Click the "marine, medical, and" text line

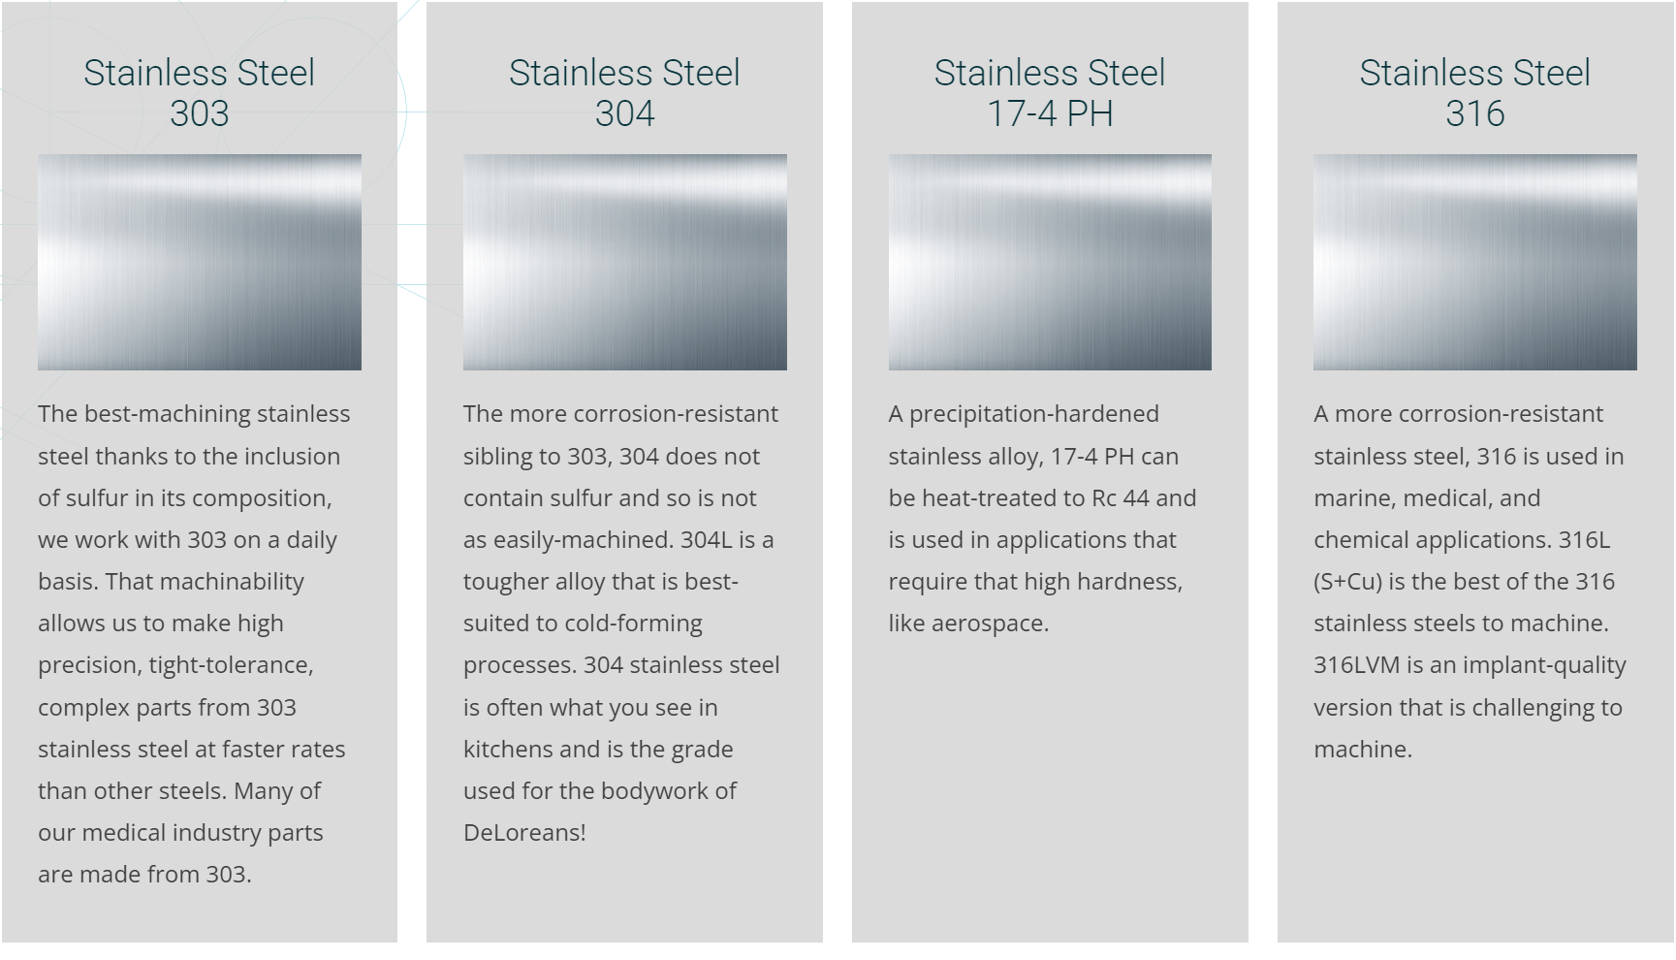1427,498
